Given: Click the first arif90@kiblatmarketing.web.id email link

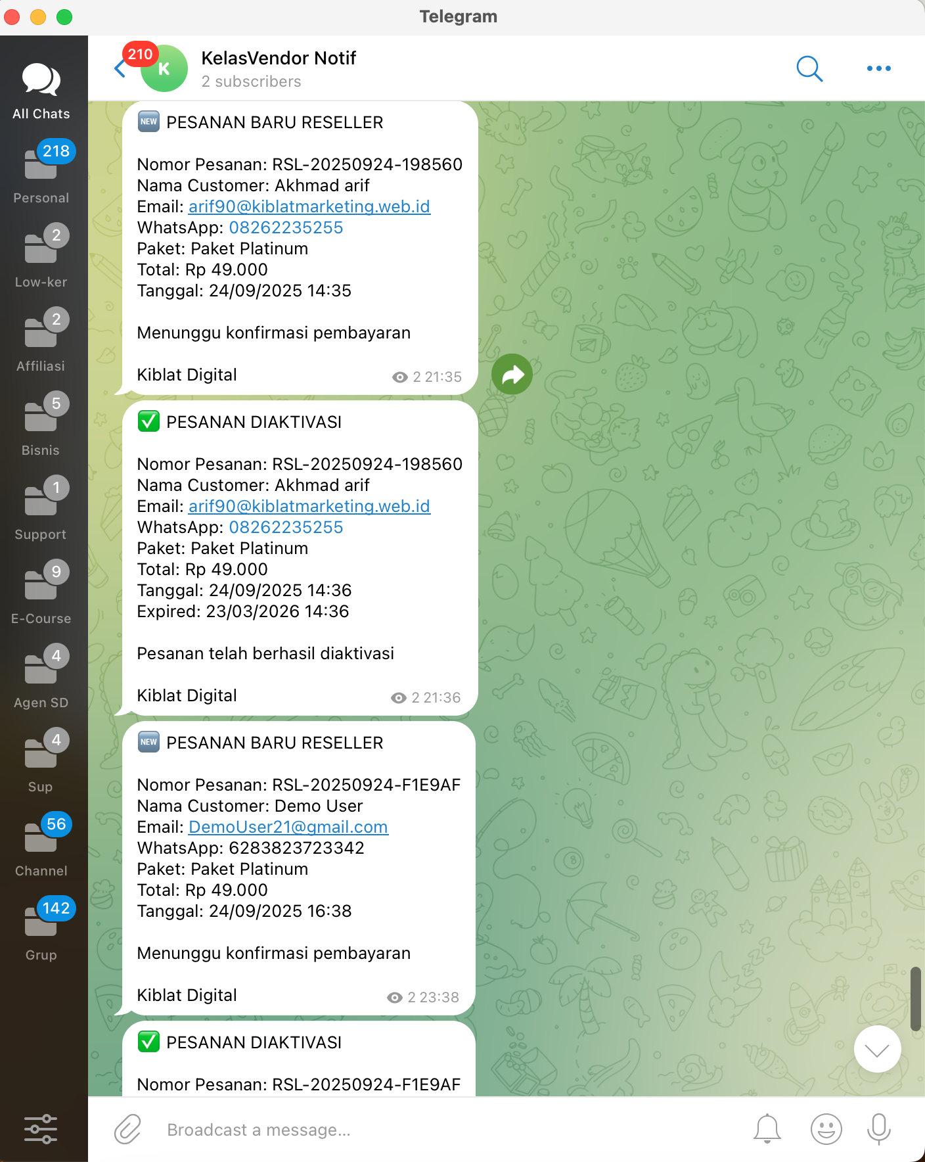Looking at the screenshot, I should click(x=309, y=206).
